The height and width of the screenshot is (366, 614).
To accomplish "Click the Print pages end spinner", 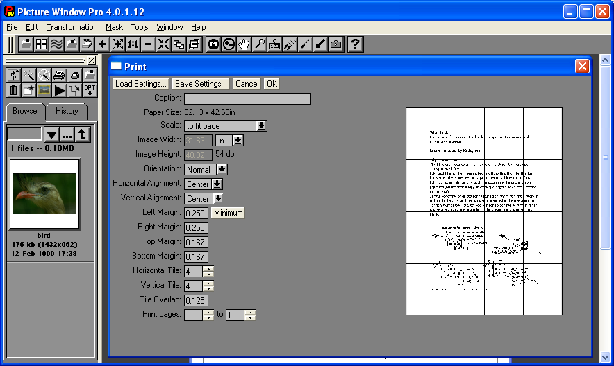I will pyautogui.click(x=250, y=315).
